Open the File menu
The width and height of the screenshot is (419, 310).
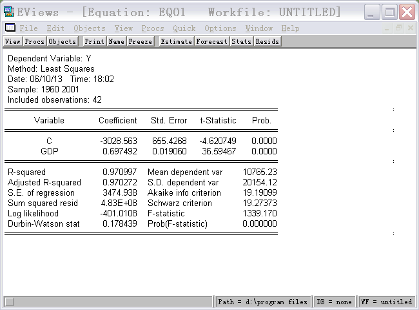[28, 28]
